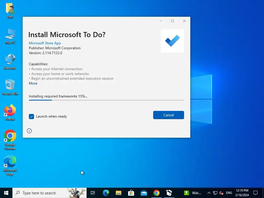Screen dimensions: 264x198
Task: Click the App Installer taskbar icon
Action: pos(169,193)
